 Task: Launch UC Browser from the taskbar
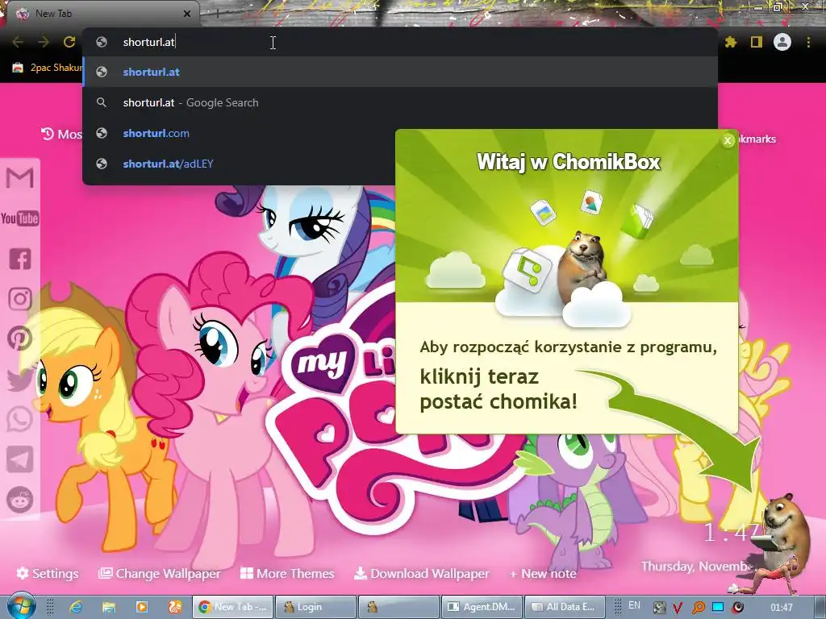[174, 607]
